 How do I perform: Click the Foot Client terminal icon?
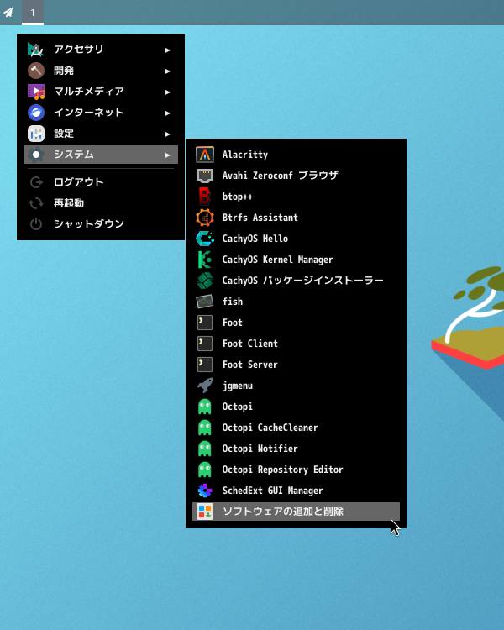pos(205,344)
